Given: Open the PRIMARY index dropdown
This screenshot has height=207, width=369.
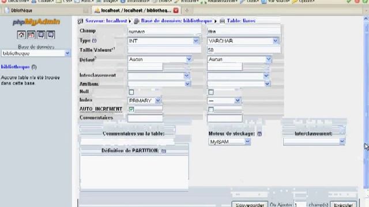Looking at the screenshot, I should (x=144, y=101).
